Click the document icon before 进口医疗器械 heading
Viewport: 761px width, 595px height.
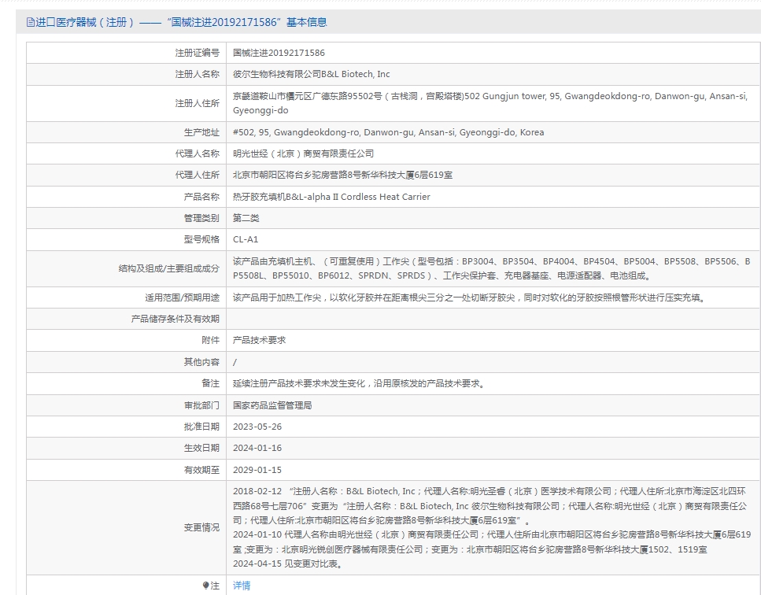click(31, 23)
